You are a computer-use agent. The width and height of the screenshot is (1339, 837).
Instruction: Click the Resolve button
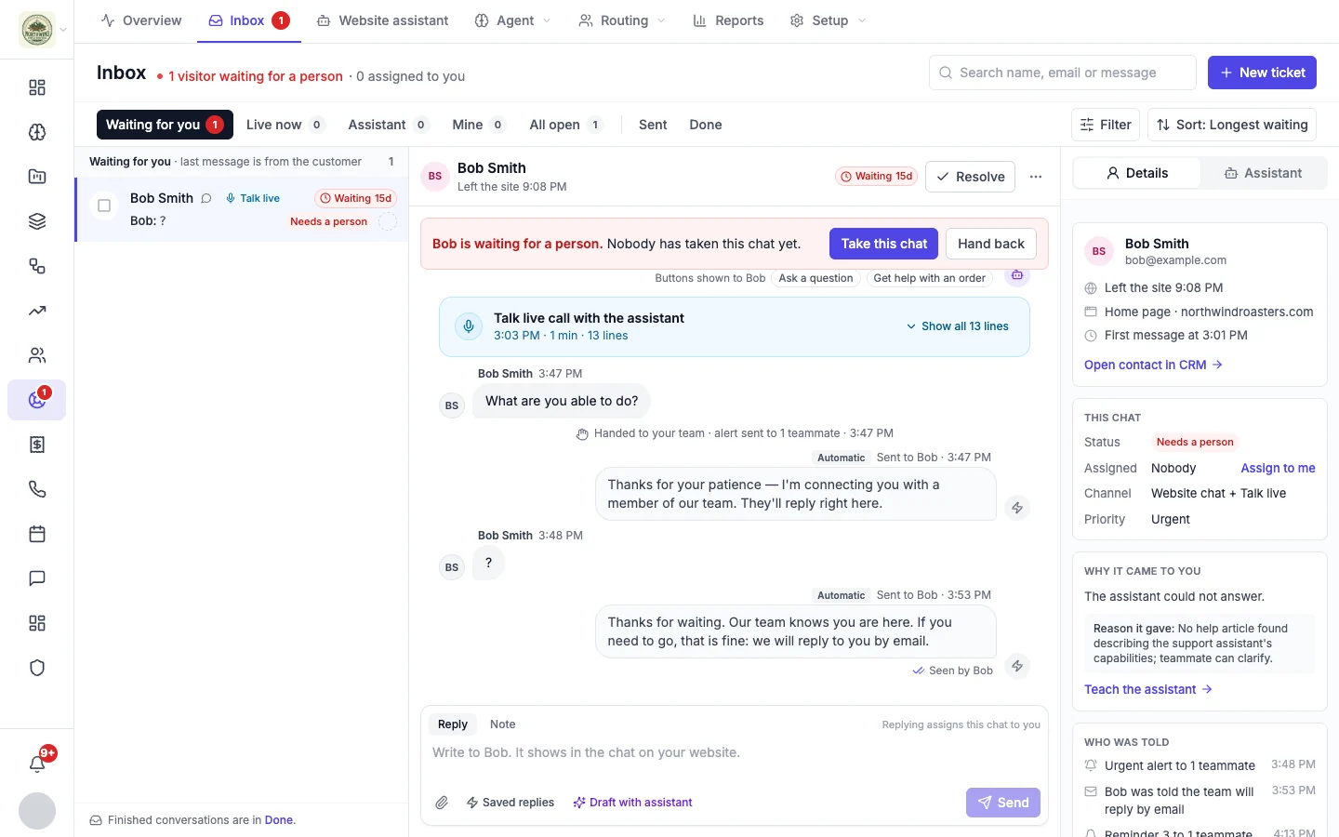(x=970, y=177)
